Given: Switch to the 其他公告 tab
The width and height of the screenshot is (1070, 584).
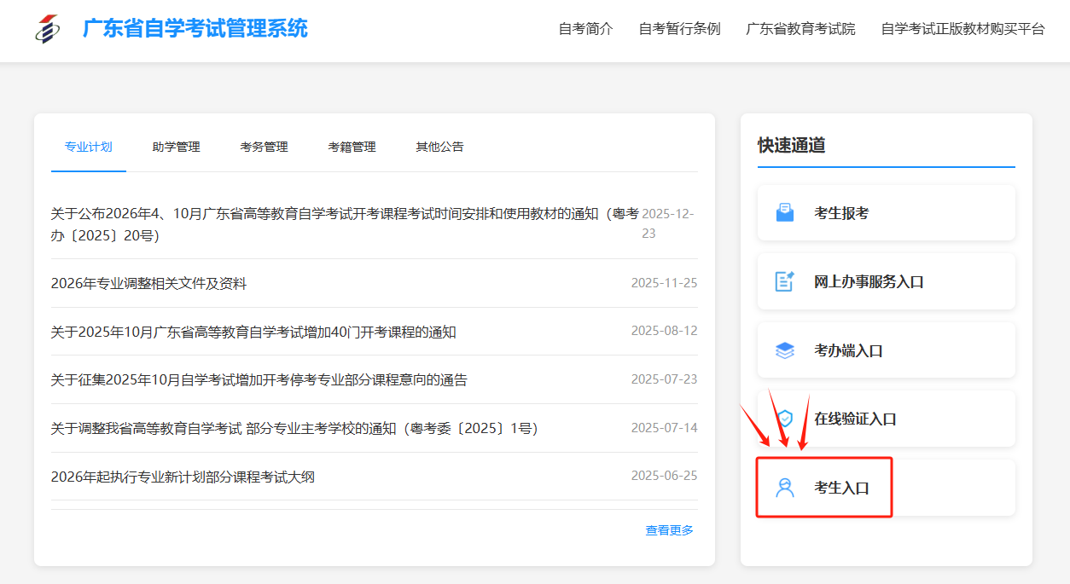Looking at the screenshot, I should [439, 147].
